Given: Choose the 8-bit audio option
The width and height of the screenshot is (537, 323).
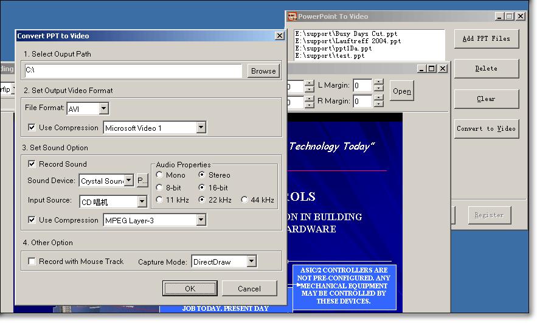Looking at the screenshot, I should point(160,187).
